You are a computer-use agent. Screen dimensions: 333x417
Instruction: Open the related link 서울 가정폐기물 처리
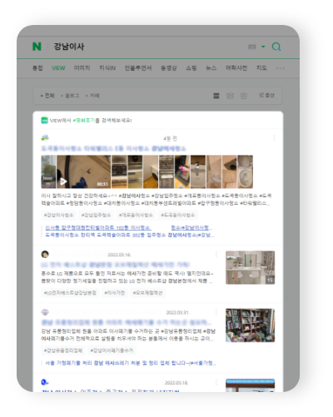click(x=131, y=363)
